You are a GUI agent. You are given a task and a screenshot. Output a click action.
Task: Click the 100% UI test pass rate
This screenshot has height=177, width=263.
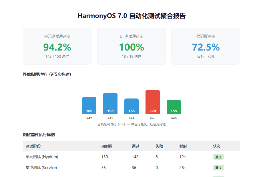(131, 47)
